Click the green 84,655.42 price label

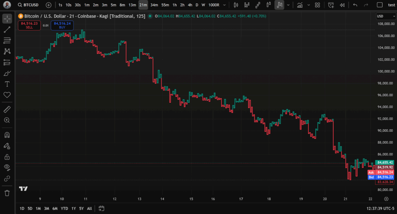[x=385, y=162]
